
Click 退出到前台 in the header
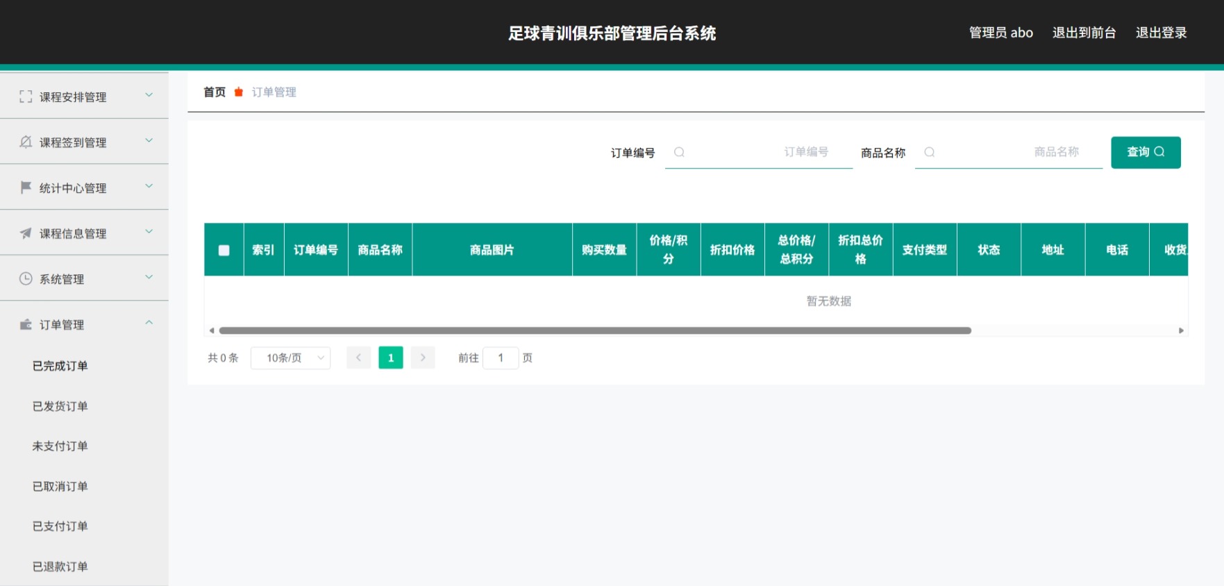[x=1084, y=33]
